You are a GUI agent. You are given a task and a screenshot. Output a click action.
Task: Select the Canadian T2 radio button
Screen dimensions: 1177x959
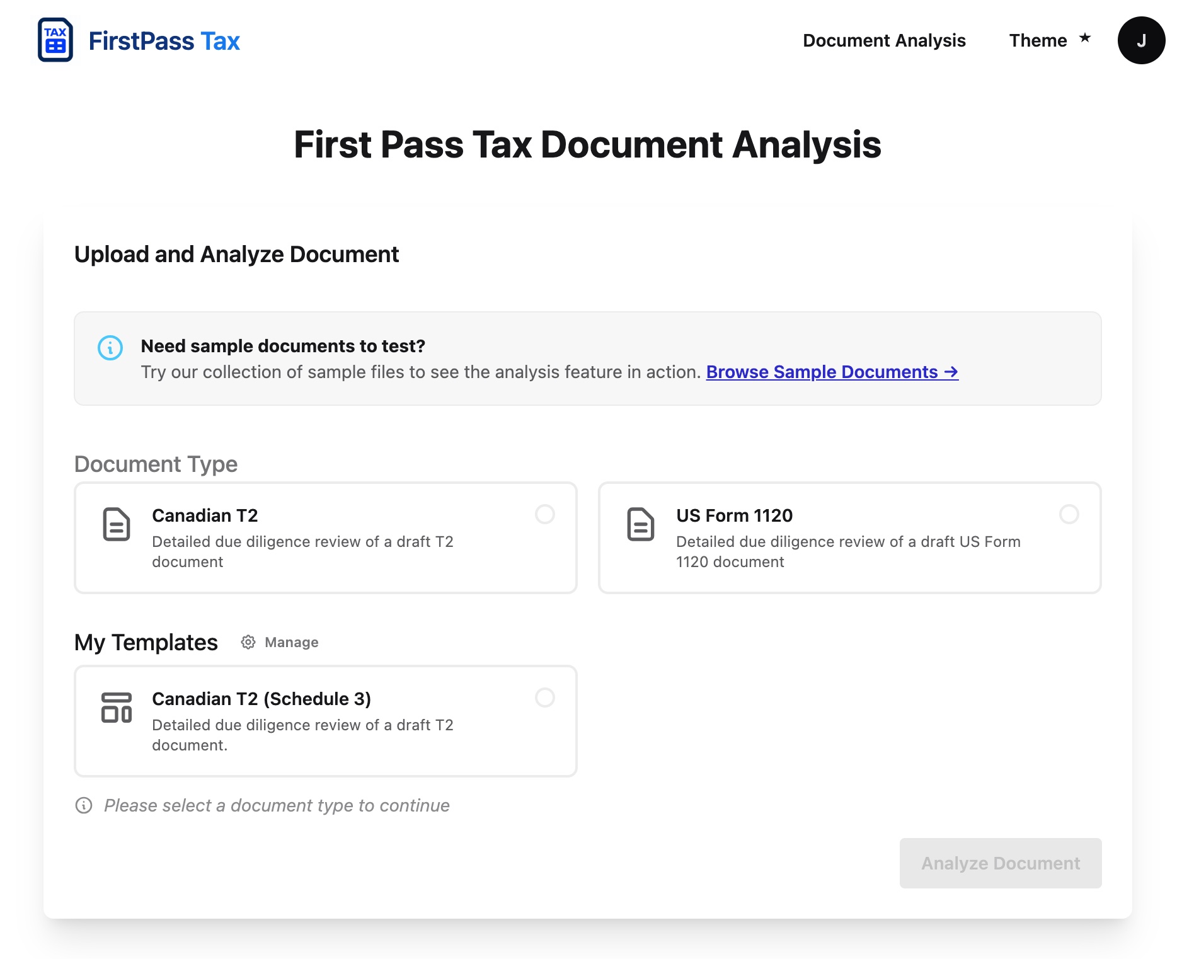coord(544,514)
